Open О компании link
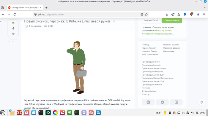Image resolution: width=208 pixels, height=116 pixels. pos(168,51)
